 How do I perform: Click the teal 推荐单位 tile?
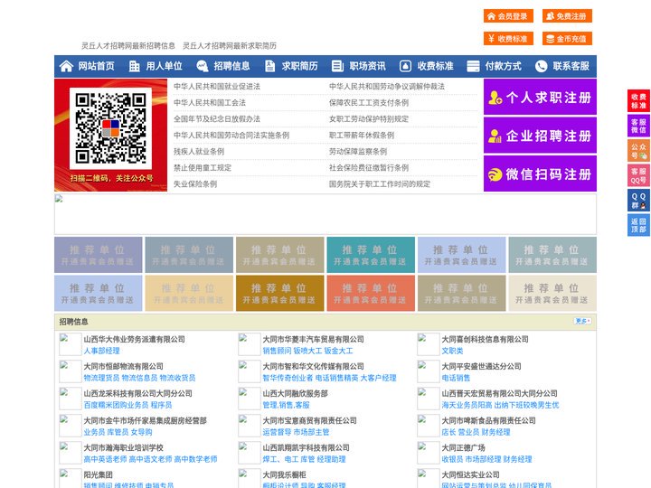(x=371, y=255)
